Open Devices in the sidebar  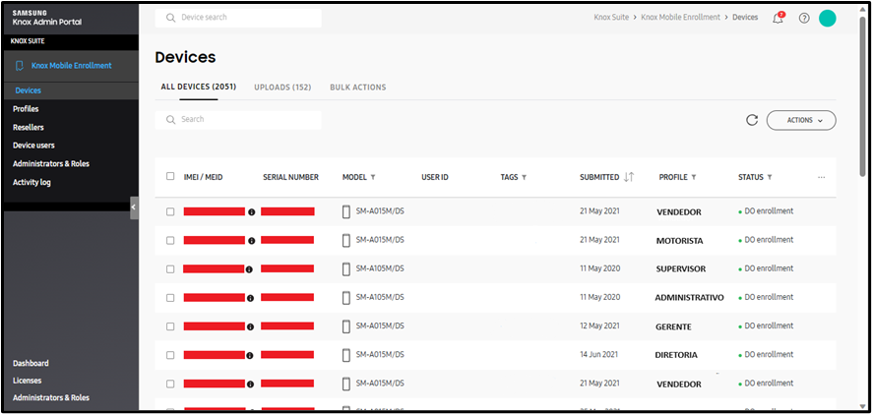coord(28,90)
